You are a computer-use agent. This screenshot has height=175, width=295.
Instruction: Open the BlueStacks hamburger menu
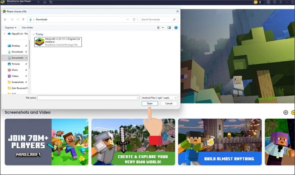(x=281, y=2)
